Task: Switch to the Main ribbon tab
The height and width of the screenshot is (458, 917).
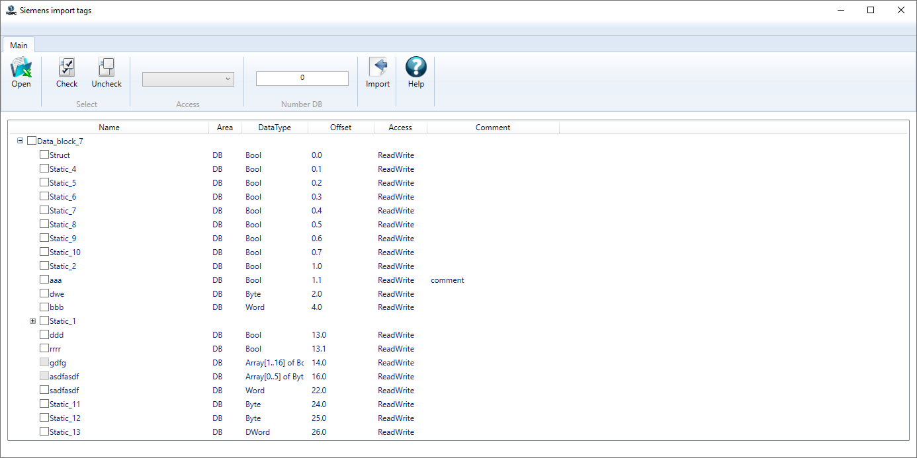Action: (19, 45)
